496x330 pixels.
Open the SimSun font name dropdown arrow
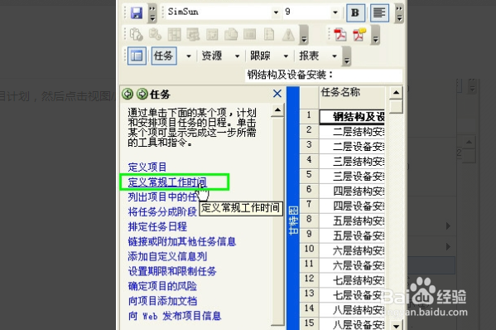[276, 12]
